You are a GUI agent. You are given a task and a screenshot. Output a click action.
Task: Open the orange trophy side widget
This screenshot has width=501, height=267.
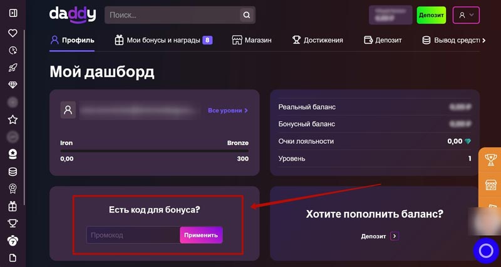pyautogui.click(x=491, y=159)
